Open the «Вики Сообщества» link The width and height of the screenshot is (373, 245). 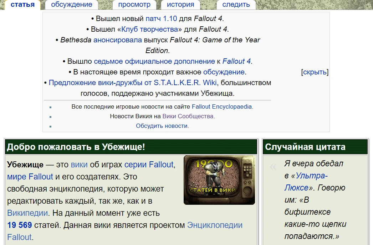pyautogui.click(x=188, y=116)
